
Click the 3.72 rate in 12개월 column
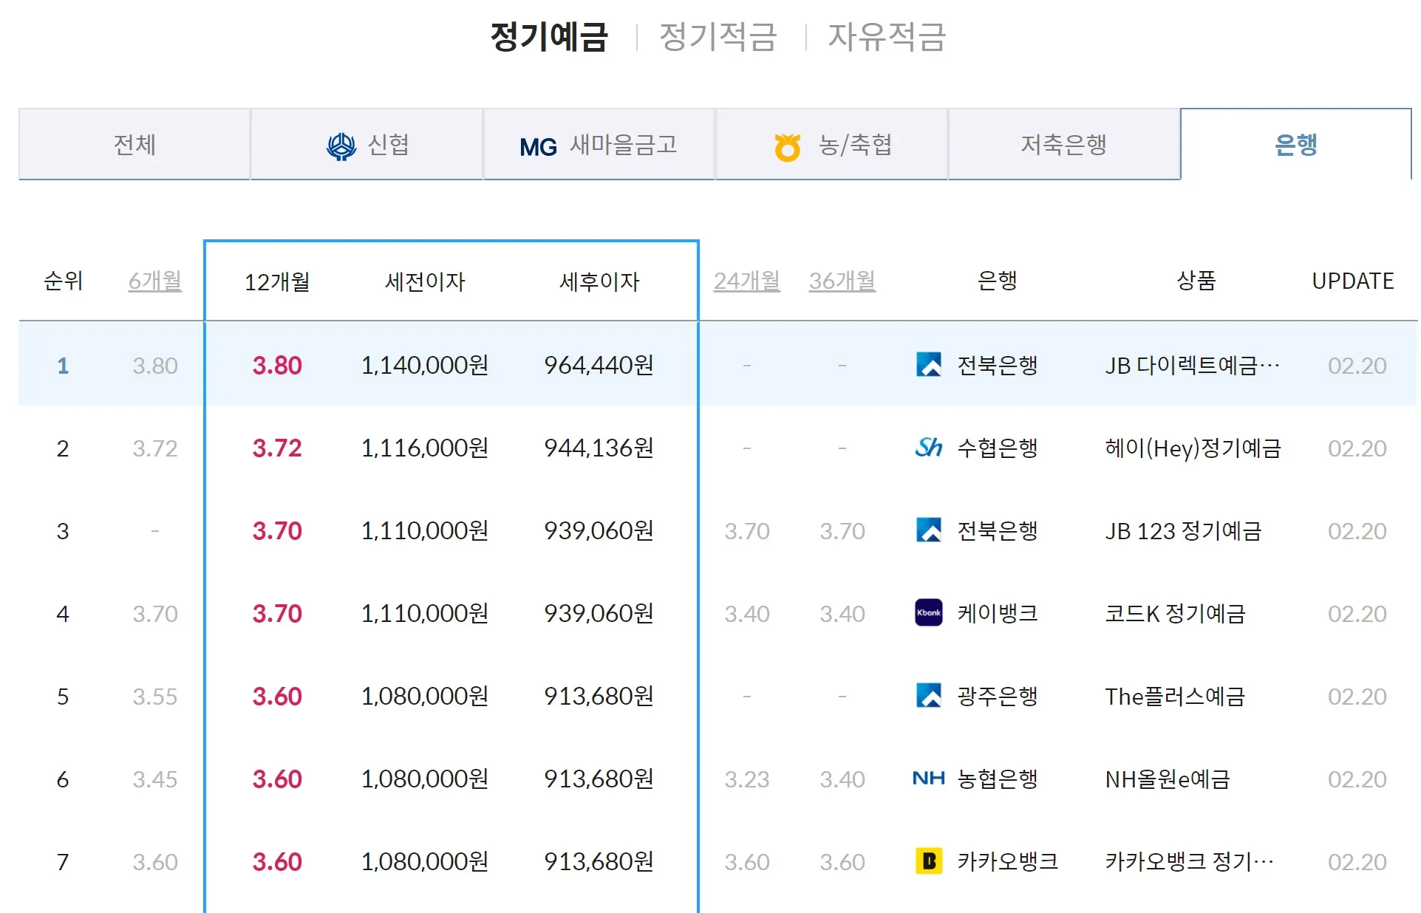click(x=277, y=448)
